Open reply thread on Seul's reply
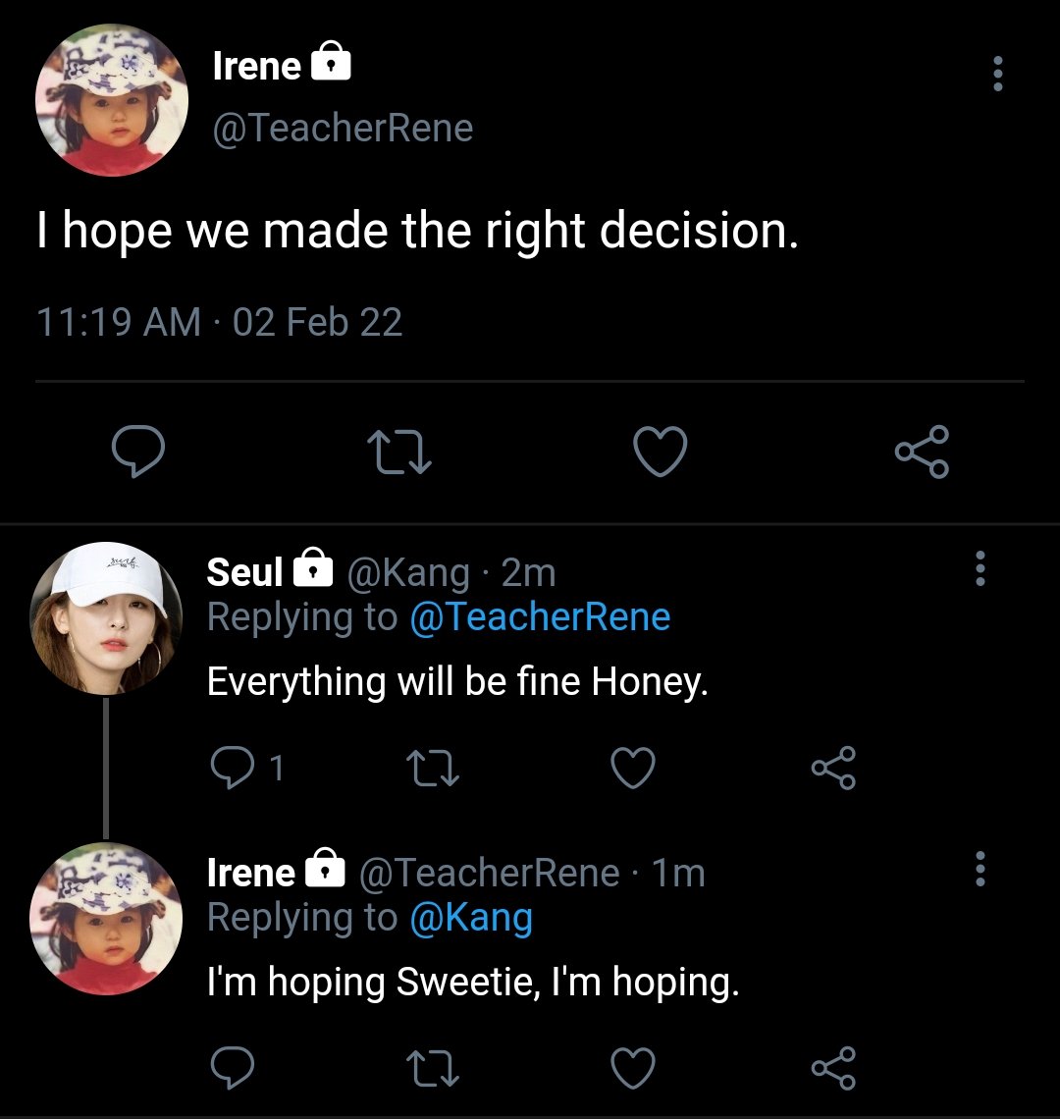The image size is (1060, 1119). coord(234,769)
